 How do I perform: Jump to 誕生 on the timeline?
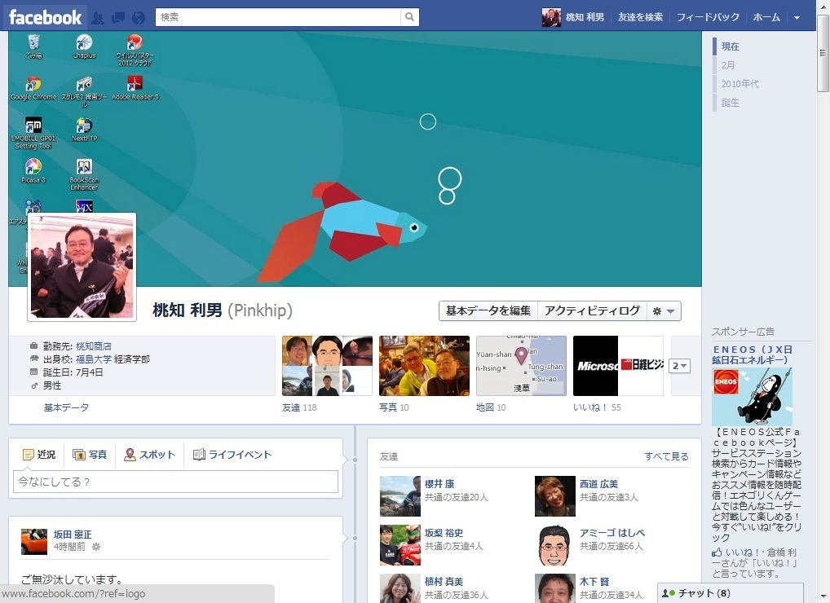[x=730, y=103]
